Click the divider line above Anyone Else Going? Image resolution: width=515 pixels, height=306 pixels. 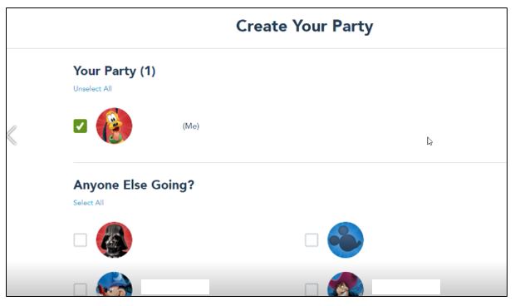point(289,162)
